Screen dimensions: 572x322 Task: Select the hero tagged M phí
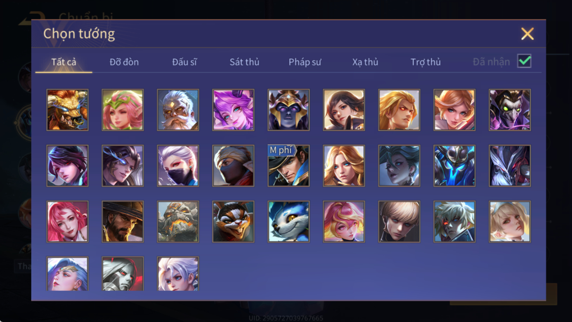coord(289,166)
